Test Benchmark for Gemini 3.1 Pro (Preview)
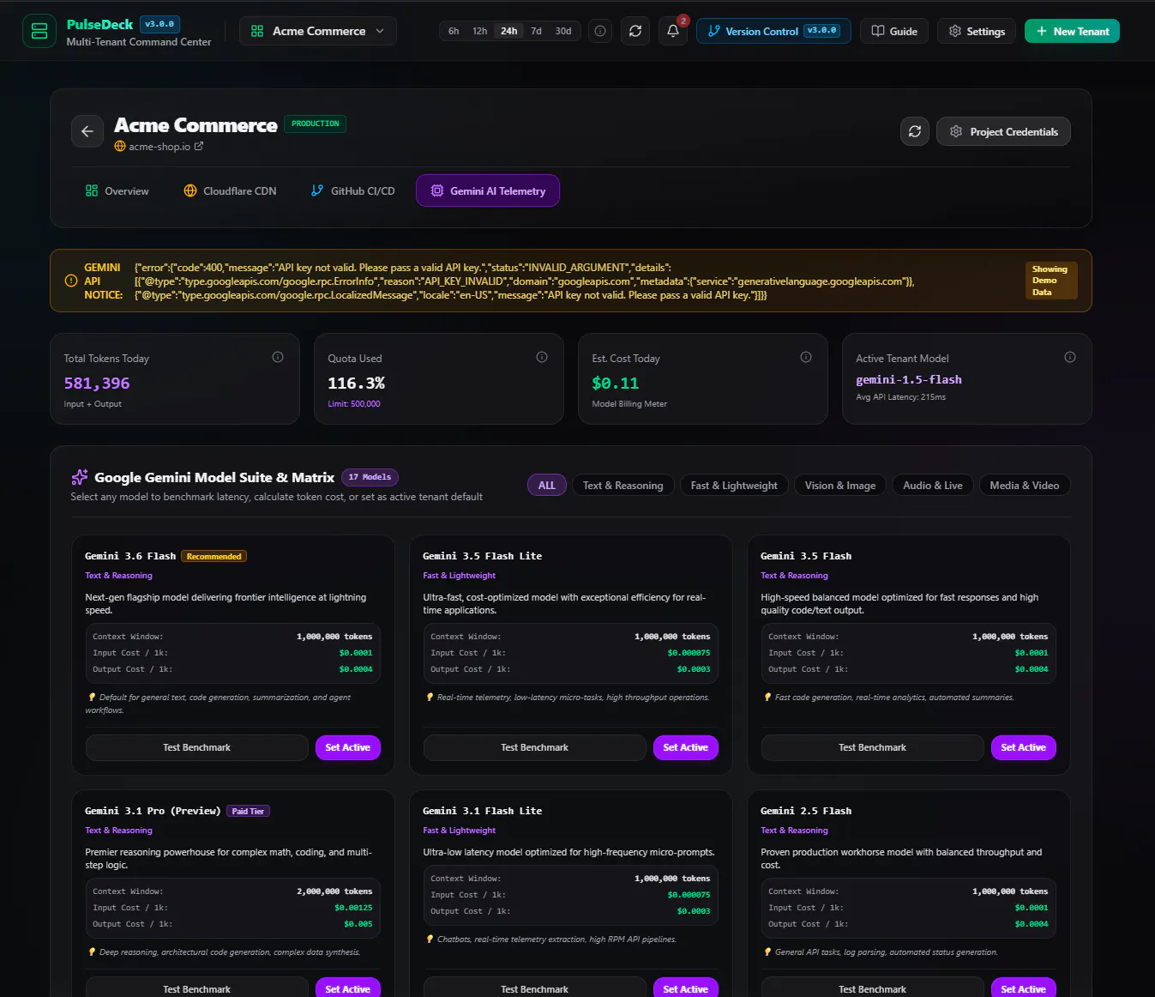 pos(197,988)
